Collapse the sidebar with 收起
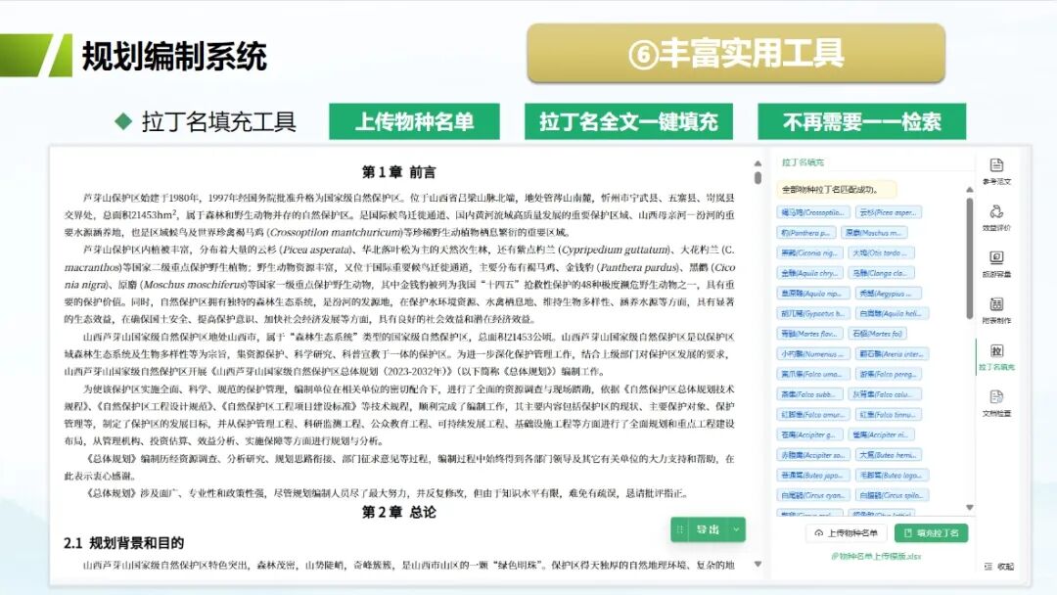 pos(999,567)
